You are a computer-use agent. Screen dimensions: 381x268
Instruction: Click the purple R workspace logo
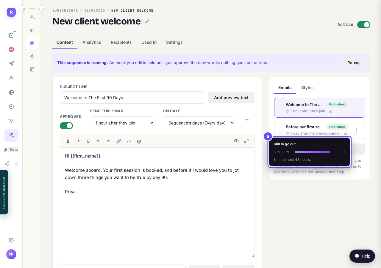tap(11, 12)
